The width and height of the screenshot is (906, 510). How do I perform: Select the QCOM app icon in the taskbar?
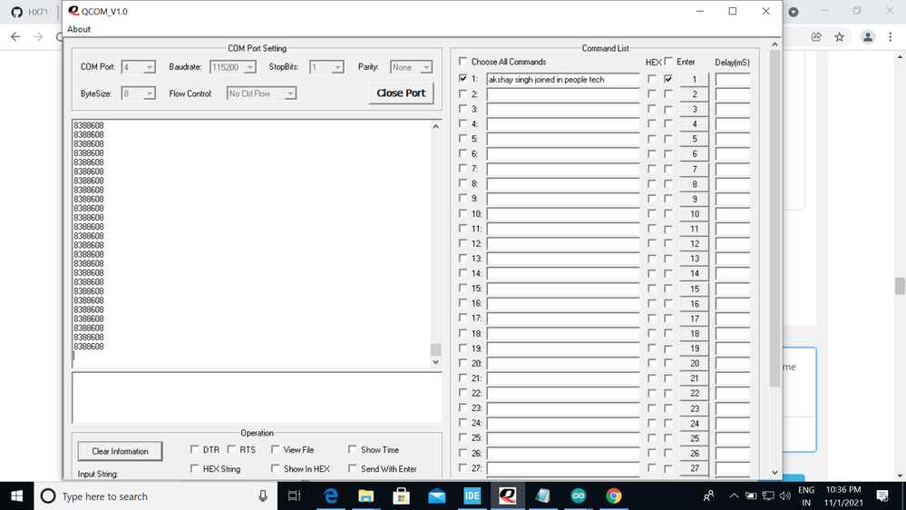coord(507,496)
